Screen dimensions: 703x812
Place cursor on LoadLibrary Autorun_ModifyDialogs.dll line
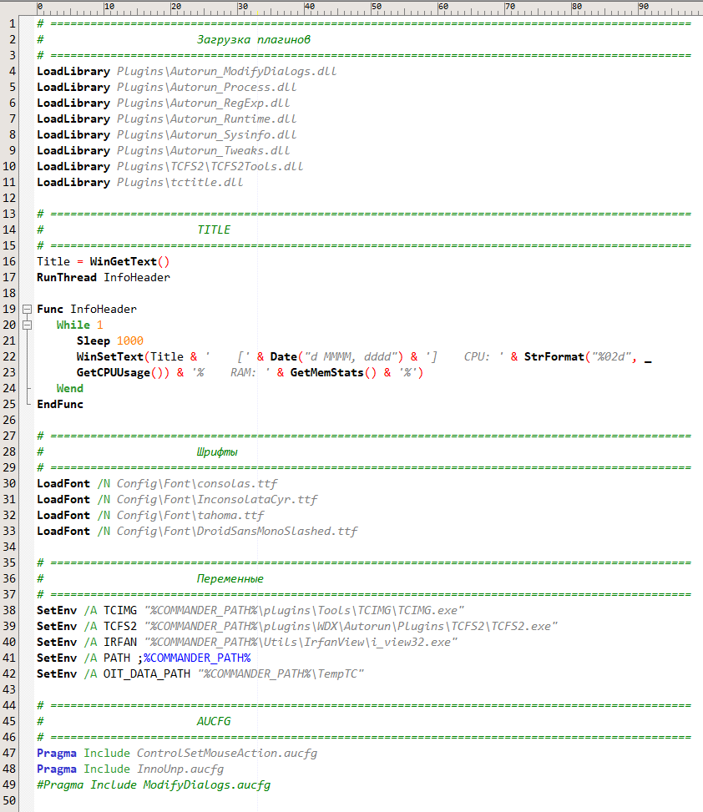pyautogui.click(x=186, y=72)
